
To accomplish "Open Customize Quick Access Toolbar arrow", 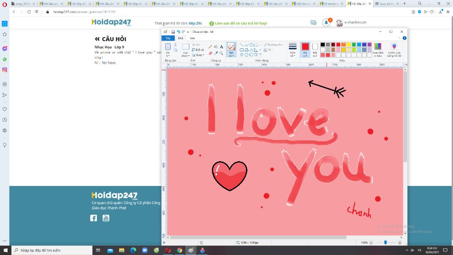I will (x=188, y=32).
